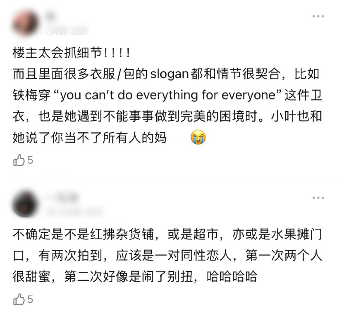Select the line 楼主太会抓细节!!!!
Viewport: 337px width, 313px height.
pos(71,53)
